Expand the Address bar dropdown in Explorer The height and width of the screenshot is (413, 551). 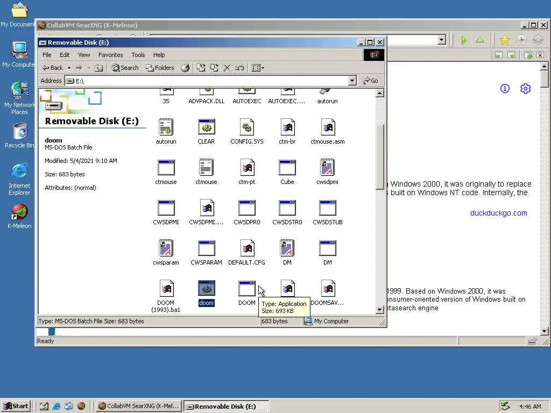[352, 81]
